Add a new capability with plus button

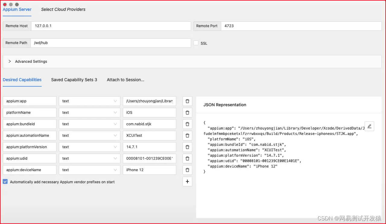187,181
